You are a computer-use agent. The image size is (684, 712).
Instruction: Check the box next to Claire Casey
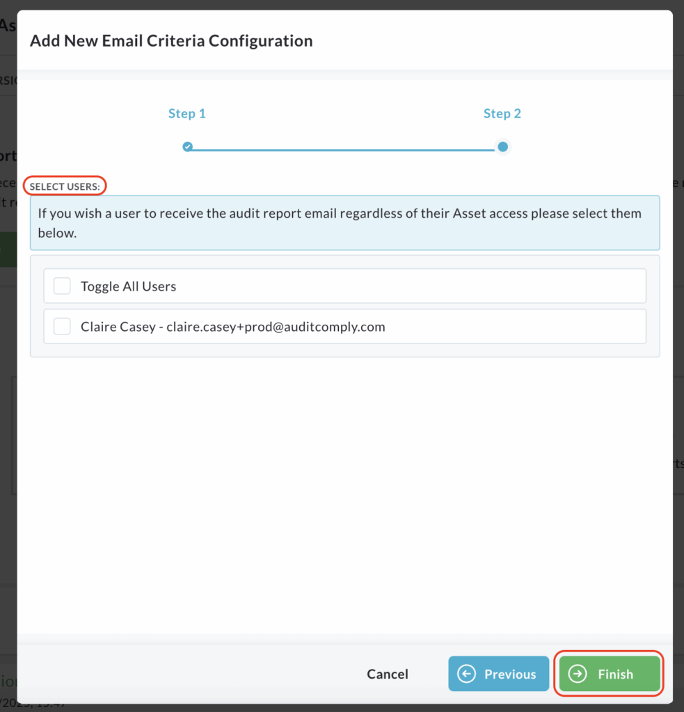point(62,326)
